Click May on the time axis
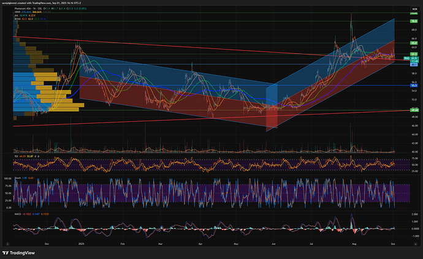Image resolution: width=423 pixels, height=259 pixels. pyautogui.click(x=236, y=244)
